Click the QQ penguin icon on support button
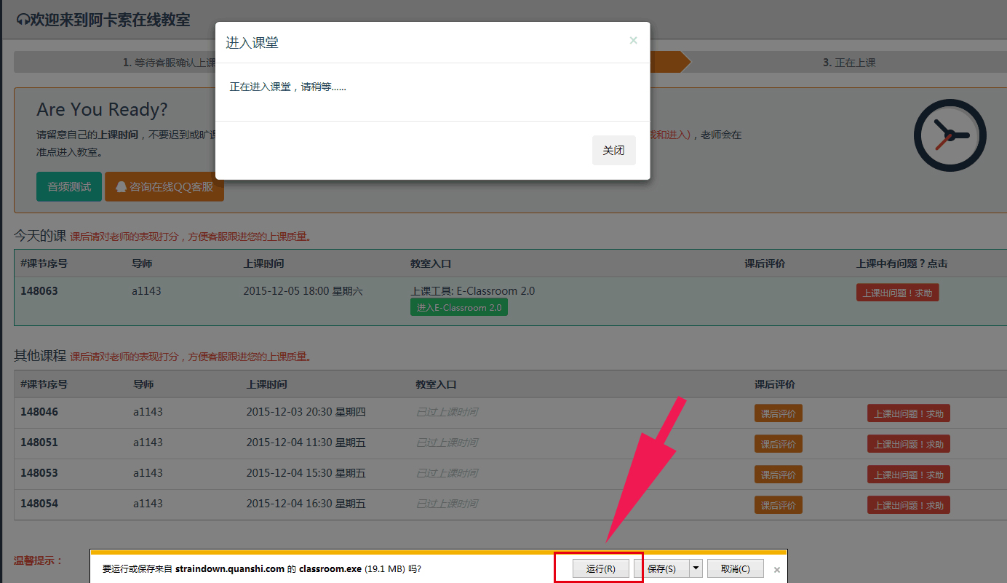Viewport: 1007px width, 583px height. pos(121,187)
